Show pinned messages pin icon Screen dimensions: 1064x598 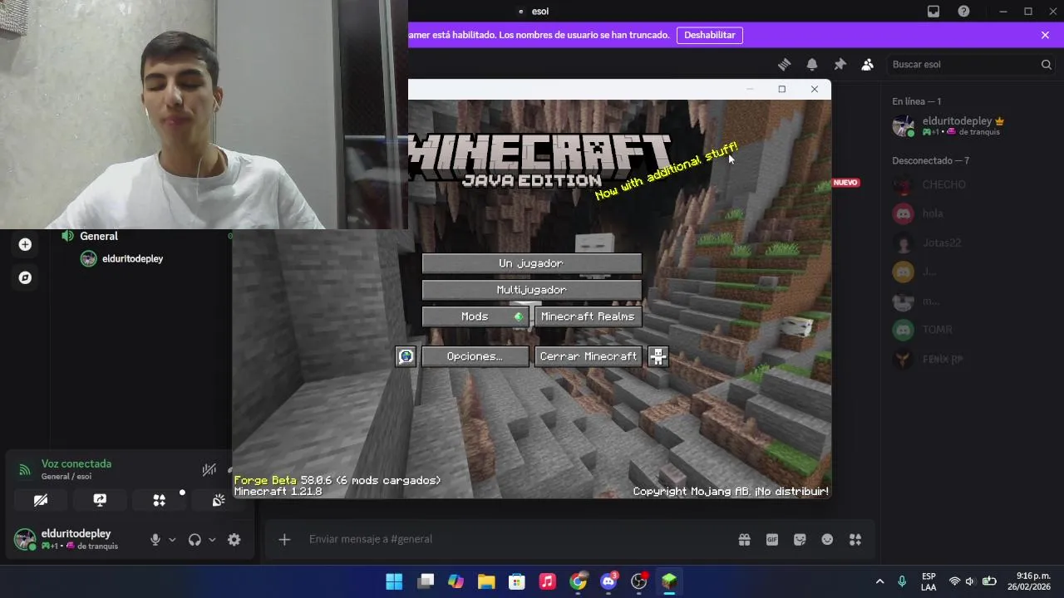[x=840, y=64]
